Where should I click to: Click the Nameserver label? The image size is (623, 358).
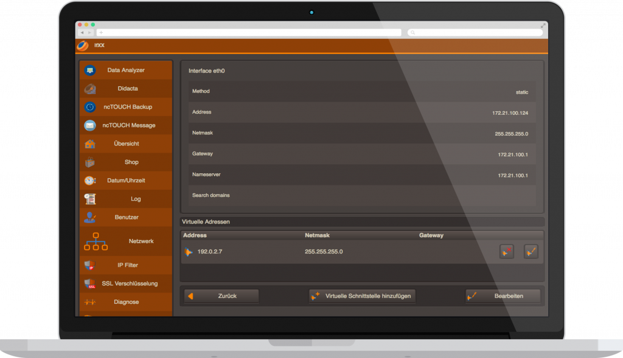click(206, 174)
